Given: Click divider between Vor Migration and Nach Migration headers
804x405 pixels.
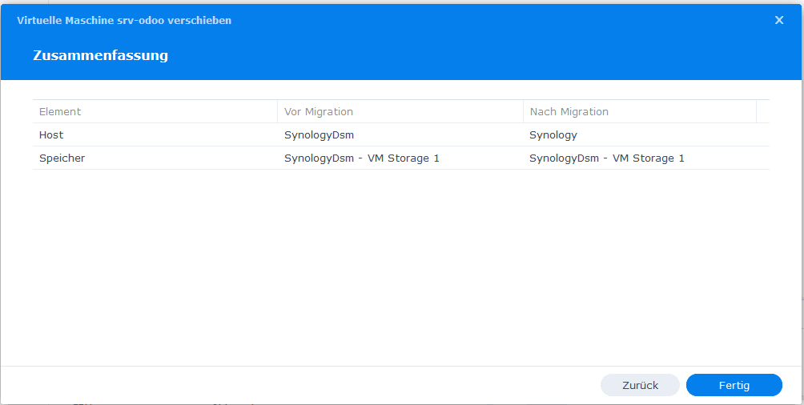Looking at the screenshot, I should [x=523, y=111].
